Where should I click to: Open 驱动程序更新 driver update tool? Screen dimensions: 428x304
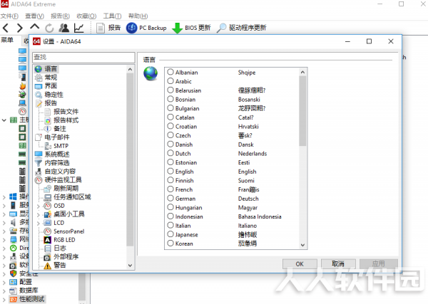click(x=241, y=28)
